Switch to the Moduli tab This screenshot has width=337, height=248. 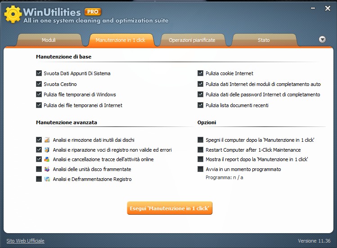(x=49, y=40)
